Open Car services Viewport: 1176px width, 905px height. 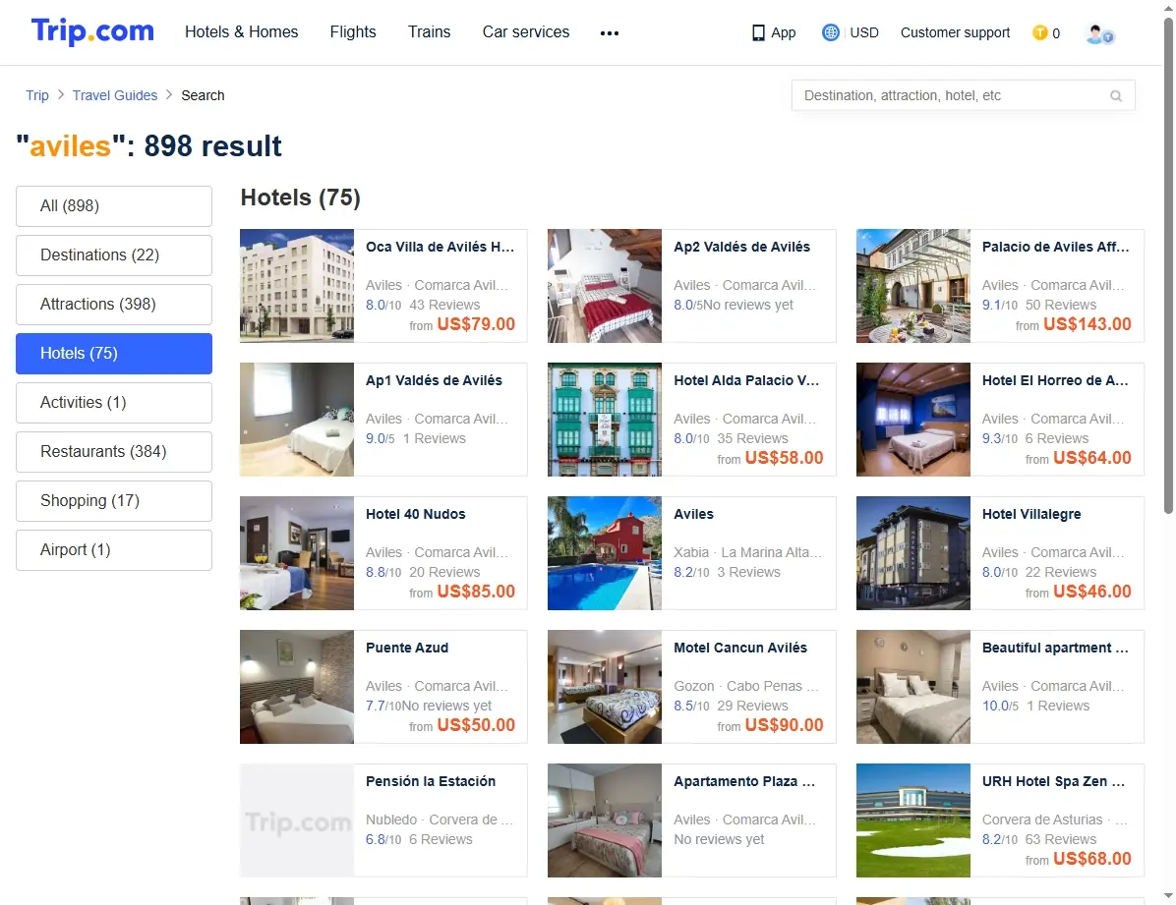526,32
